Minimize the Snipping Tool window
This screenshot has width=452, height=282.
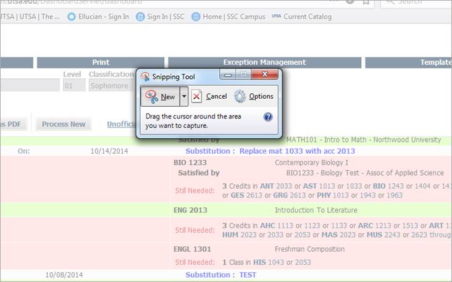(x=228, y=75)
